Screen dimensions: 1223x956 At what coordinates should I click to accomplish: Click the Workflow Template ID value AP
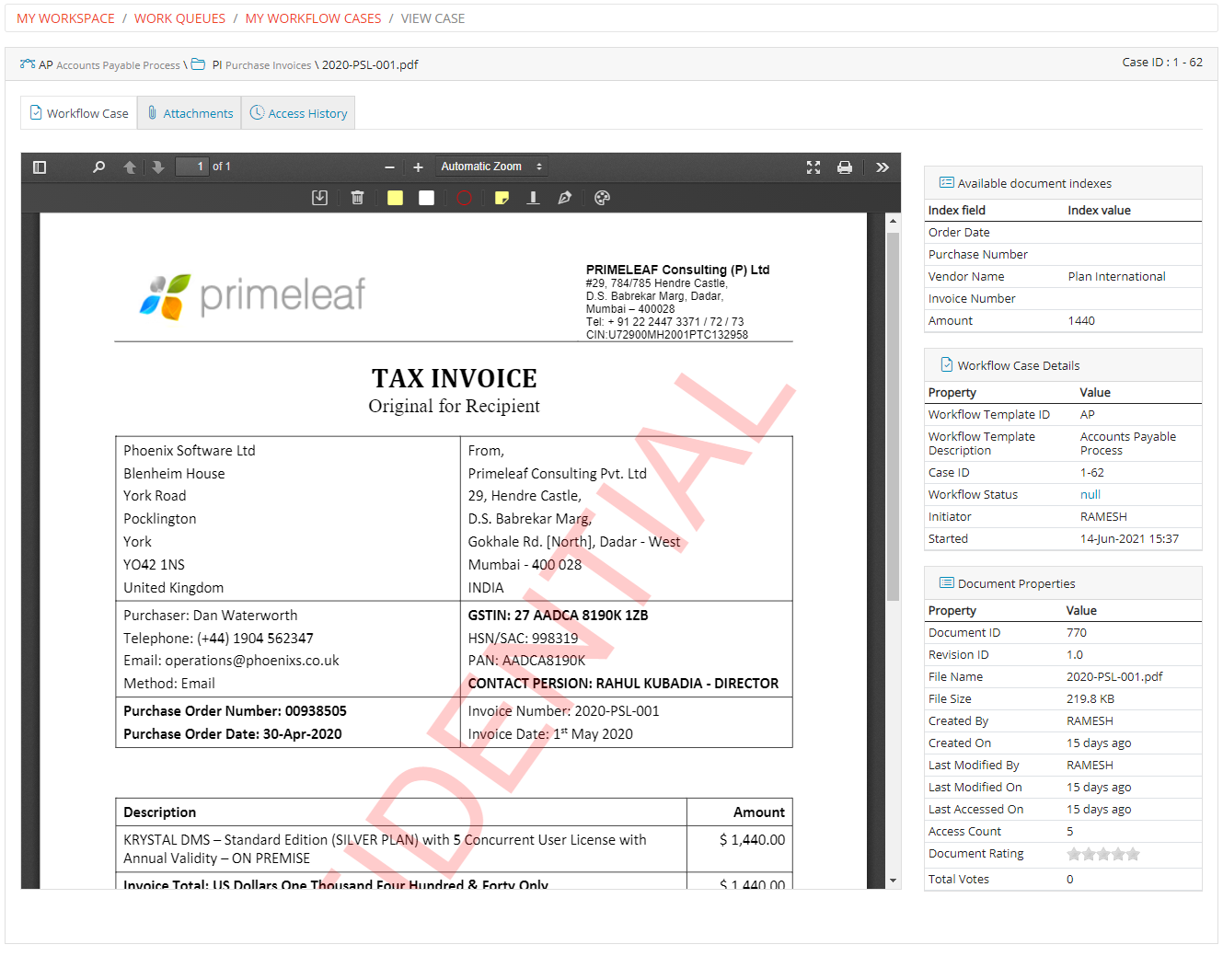(1088, 415)
